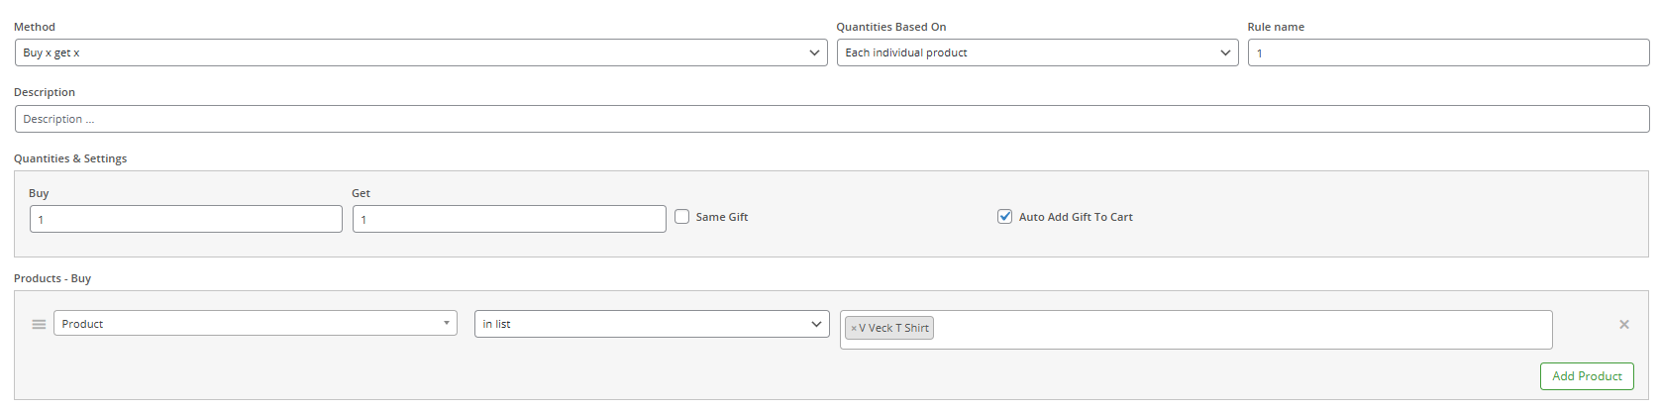The height and width of the screenshot is (411, 1659).
Task: Click the chevron of the Method select
Action: click(x=815, y=52)
